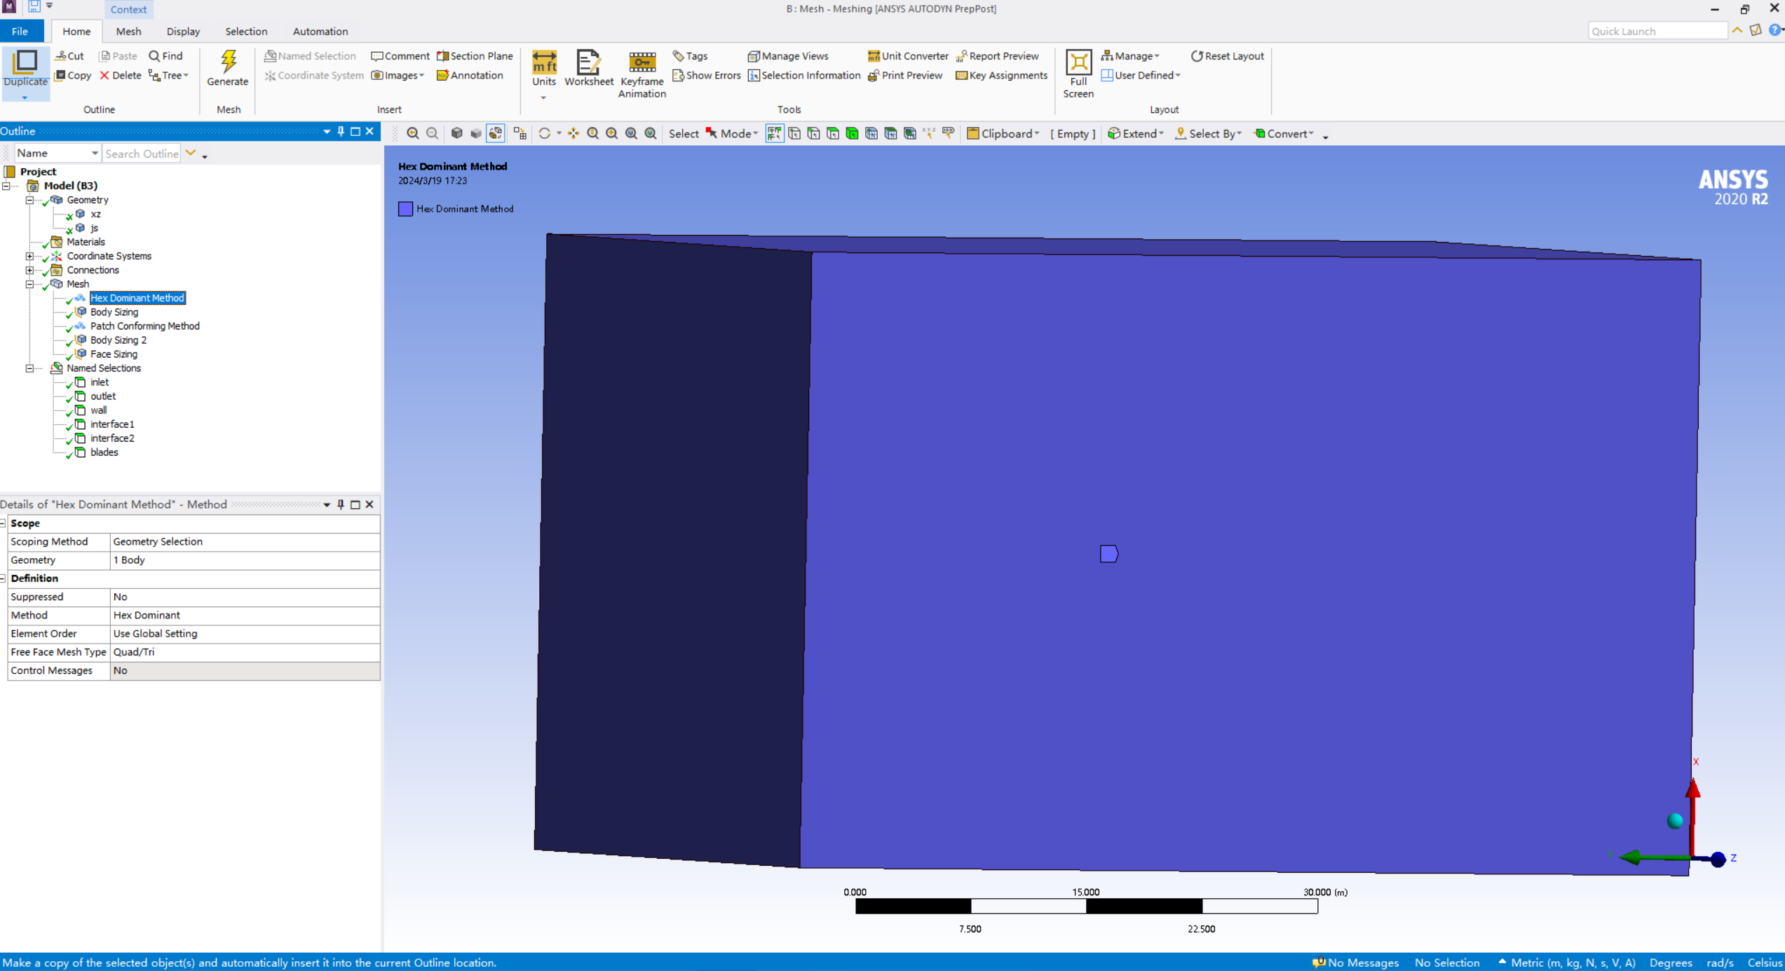Toggle the active selection filter icon after Mode

coord(774,133)
